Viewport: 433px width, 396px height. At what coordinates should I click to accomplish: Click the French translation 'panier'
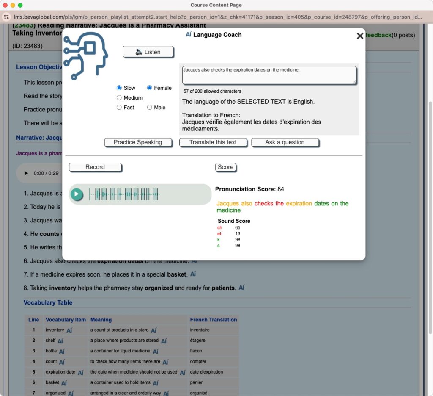(196, 382)
